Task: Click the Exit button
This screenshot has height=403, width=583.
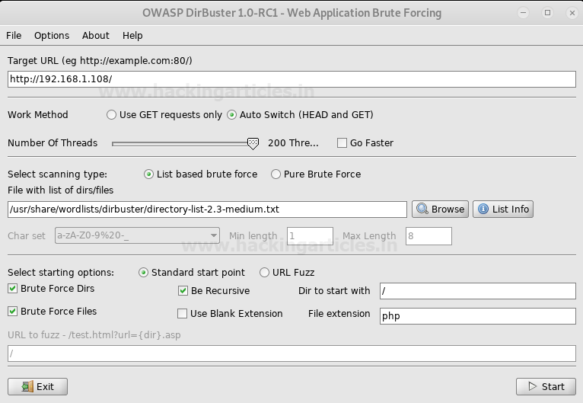Action: click(x=37, y=387)
